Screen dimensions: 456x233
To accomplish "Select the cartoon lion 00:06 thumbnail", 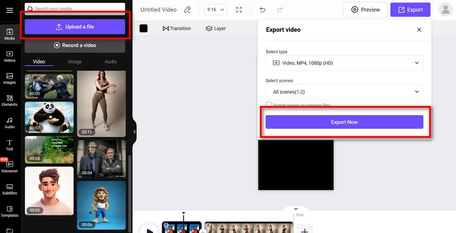I will (x=101, y=206).
